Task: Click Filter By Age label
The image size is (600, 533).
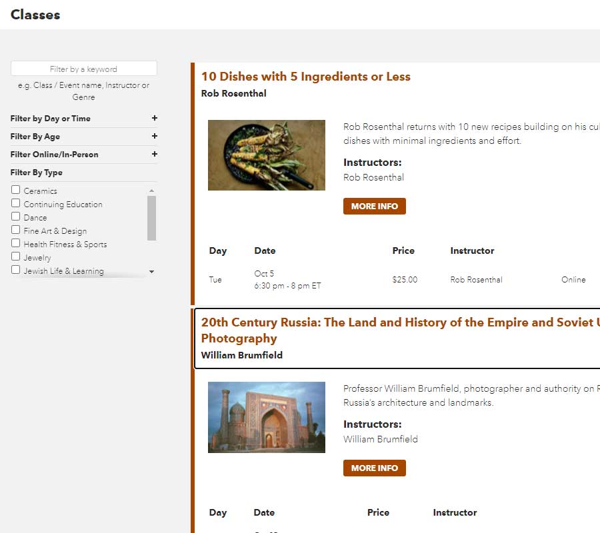Action: click(x=35, y=137)
